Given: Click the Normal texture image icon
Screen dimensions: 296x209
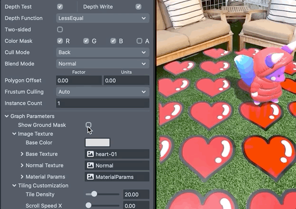Looking at the screenshot, I should [90, 165].
